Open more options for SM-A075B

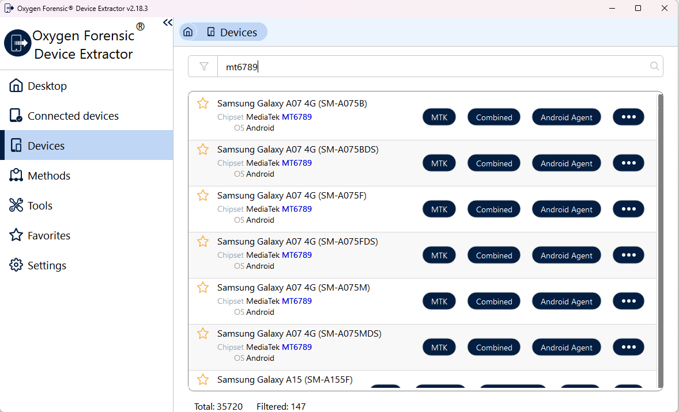(x=628, y=117)
